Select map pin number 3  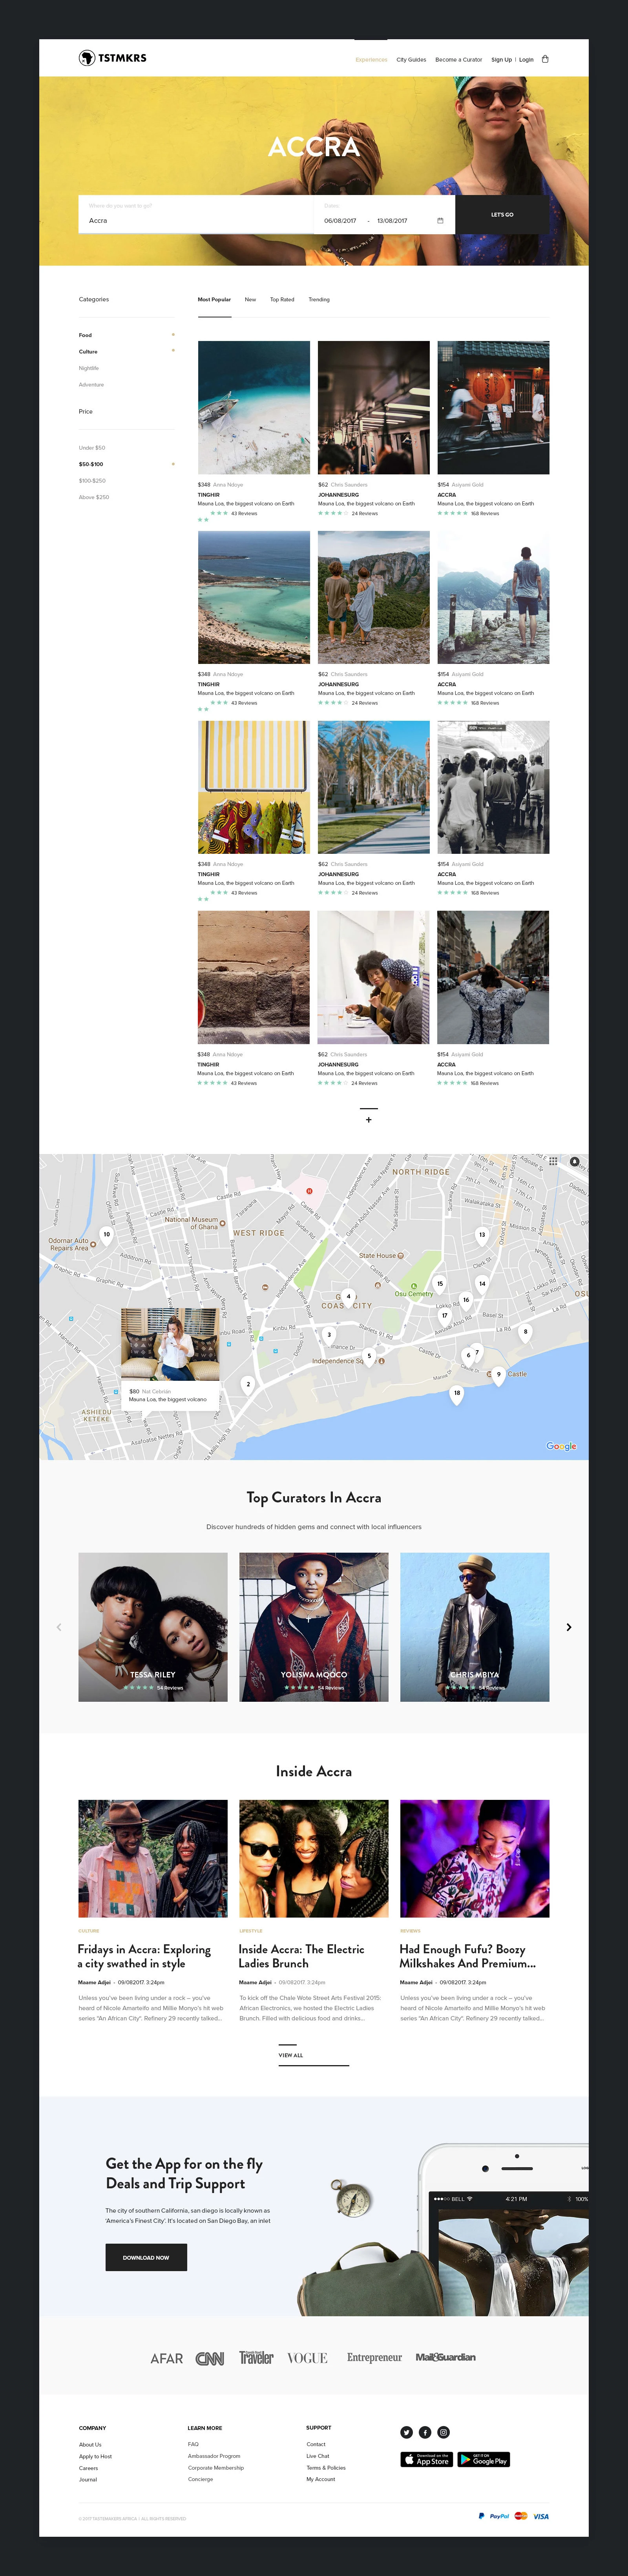pos(329,1336)
